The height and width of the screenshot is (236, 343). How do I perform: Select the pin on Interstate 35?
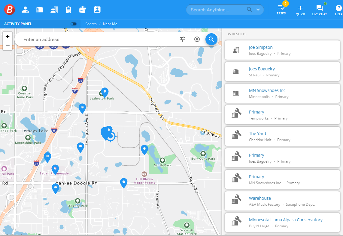pos(47,157)
